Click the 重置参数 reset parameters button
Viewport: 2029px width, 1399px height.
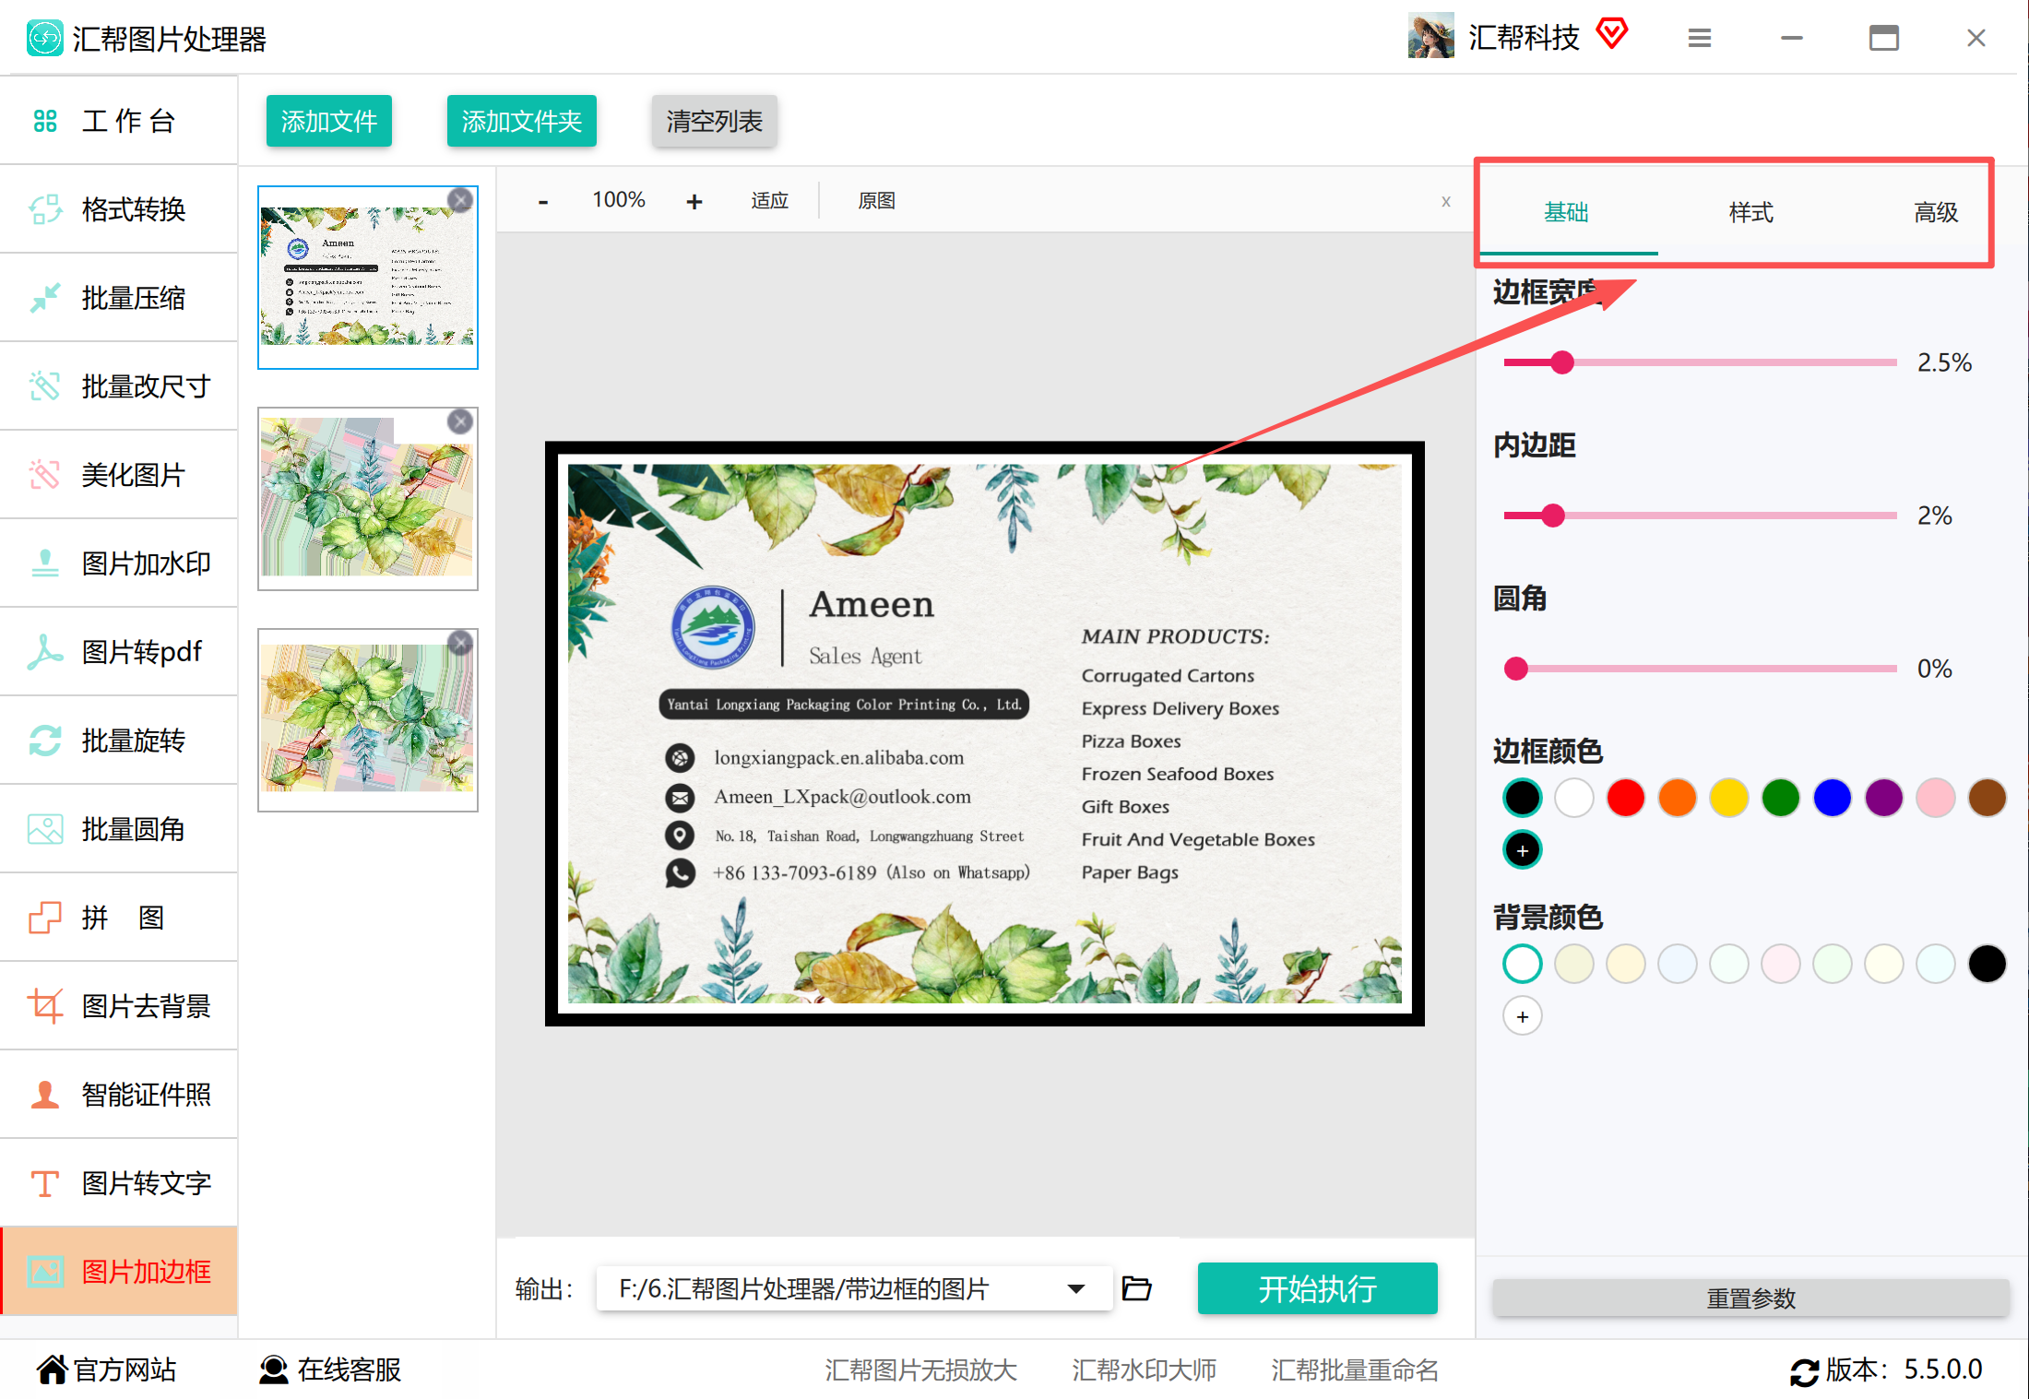[1750, 1298]
